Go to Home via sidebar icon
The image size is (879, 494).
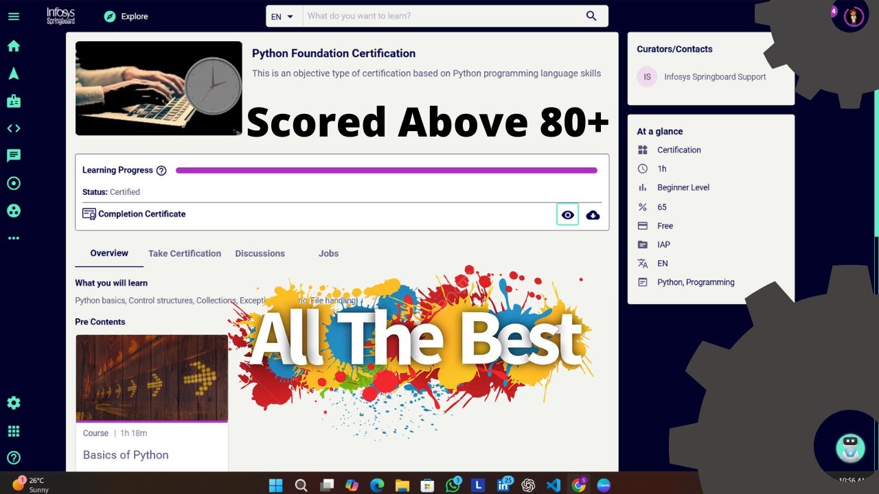(x=13, y=46)
